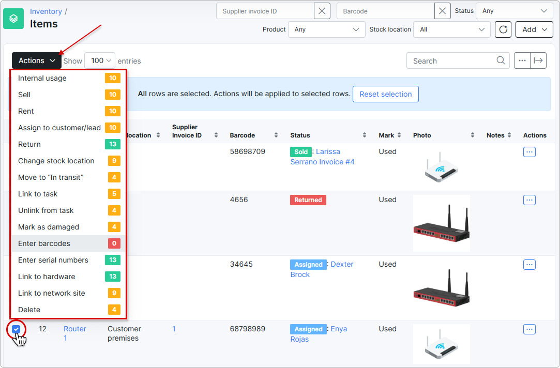Expand the Product filter dropdown
This screenshot has height=368, width=560.
pos(326,29)
